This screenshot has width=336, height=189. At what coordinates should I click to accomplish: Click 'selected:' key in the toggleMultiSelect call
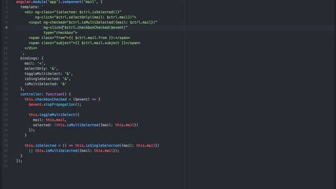pyautogui.click(x=42, y=125)
